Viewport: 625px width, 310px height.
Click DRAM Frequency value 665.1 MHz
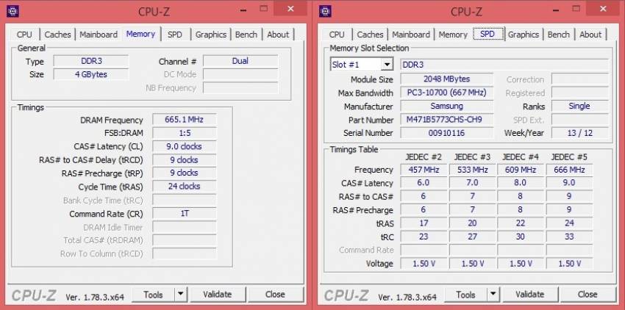tap(184, 120)
